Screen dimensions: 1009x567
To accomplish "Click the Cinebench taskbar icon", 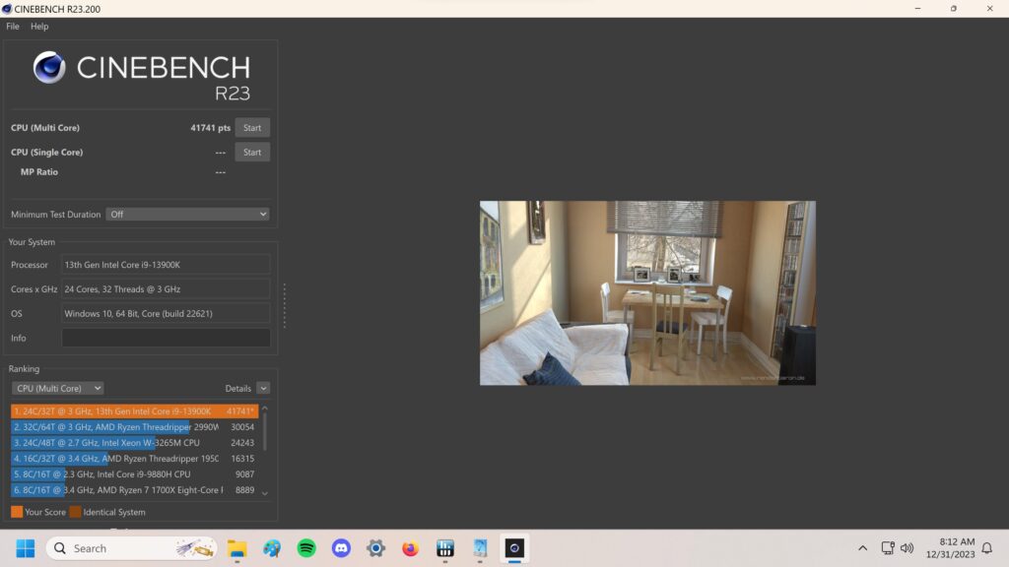I will (514, 548).
